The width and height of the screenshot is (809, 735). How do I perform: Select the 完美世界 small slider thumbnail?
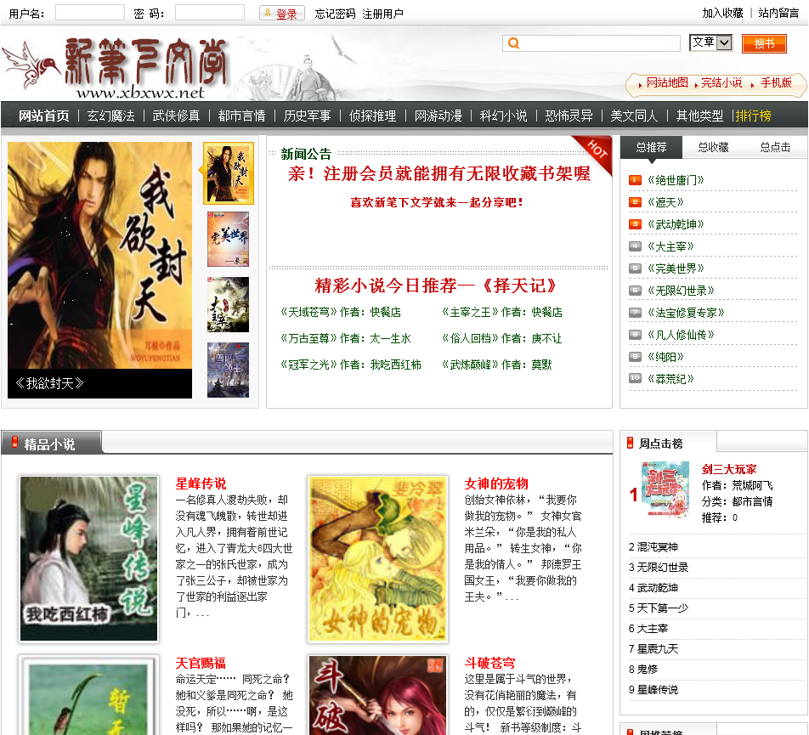click(x=228, y=239)
